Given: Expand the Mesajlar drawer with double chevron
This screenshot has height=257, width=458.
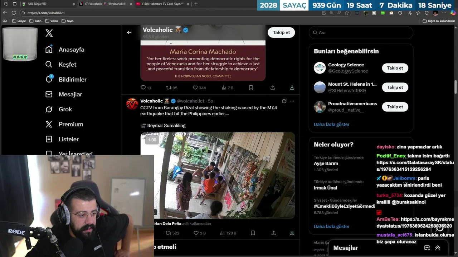Looking at the screenshot, I should click(438, 248).
